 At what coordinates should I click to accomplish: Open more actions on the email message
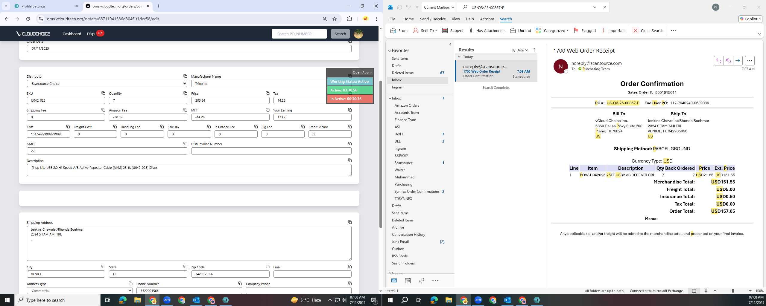pos(750,61)
